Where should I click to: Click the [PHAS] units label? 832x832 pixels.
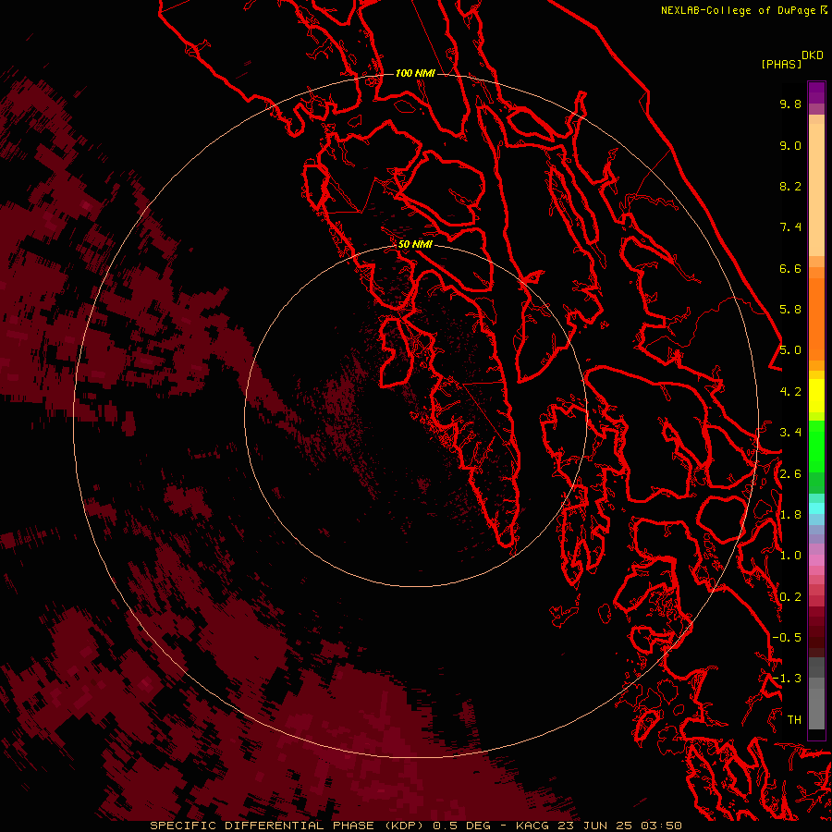pos(781,65)
